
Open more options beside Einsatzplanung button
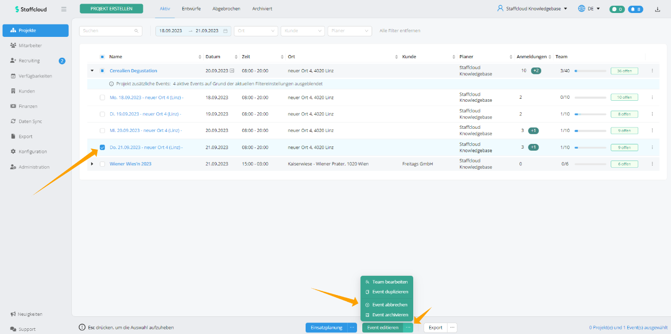pyautogui.click(x=352, y=328)
